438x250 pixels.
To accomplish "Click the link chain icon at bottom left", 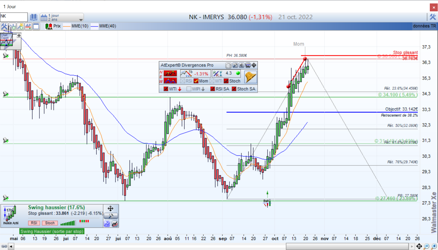I will (4, 246).
